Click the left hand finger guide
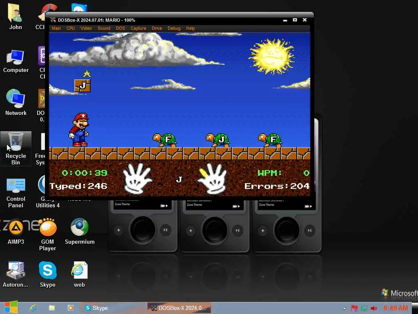Viewport: 418px width, 314px height. [137, 178]
